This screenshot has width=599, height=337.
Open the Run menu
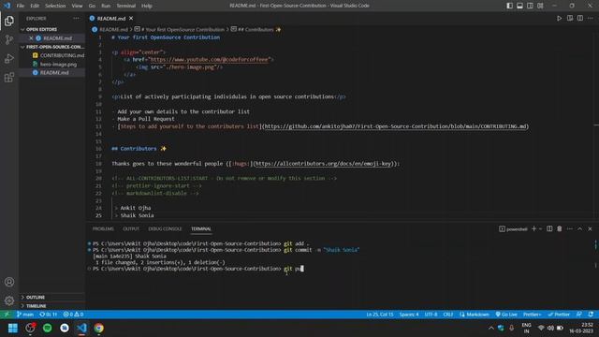(x=106, y=6)
